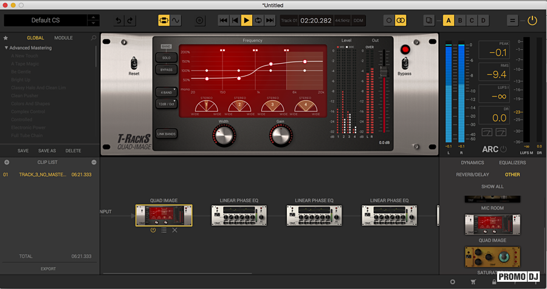Toggle the LINK BANDS button
The height and width of the screenshot is (289, 547).
tap(167, 134)
